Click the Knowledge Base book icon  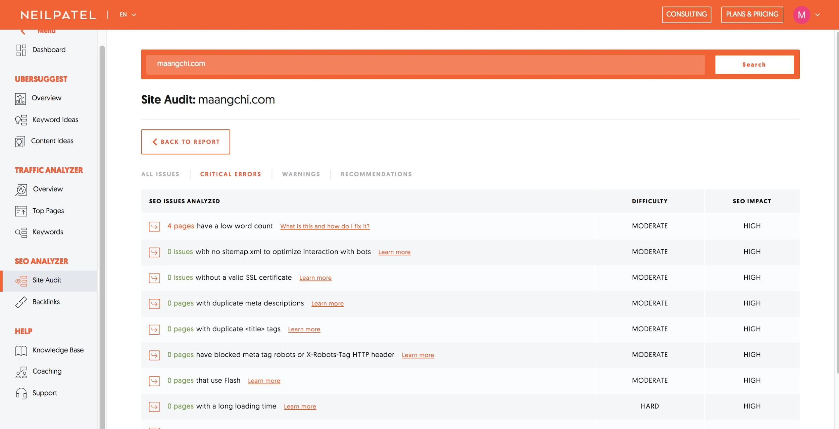pos(21,350)
